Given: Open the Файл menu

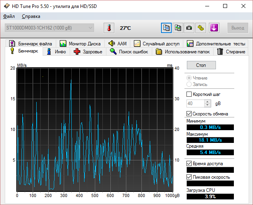Looking at the screenshot, I should tap(9, 16).
